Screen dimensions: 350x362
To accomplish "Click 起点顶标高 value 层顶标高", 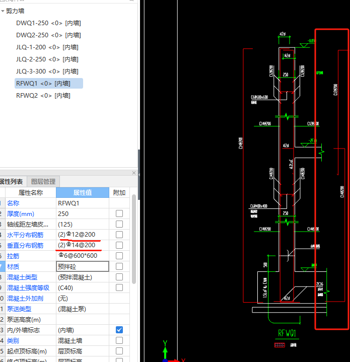I will coord(83,351).
